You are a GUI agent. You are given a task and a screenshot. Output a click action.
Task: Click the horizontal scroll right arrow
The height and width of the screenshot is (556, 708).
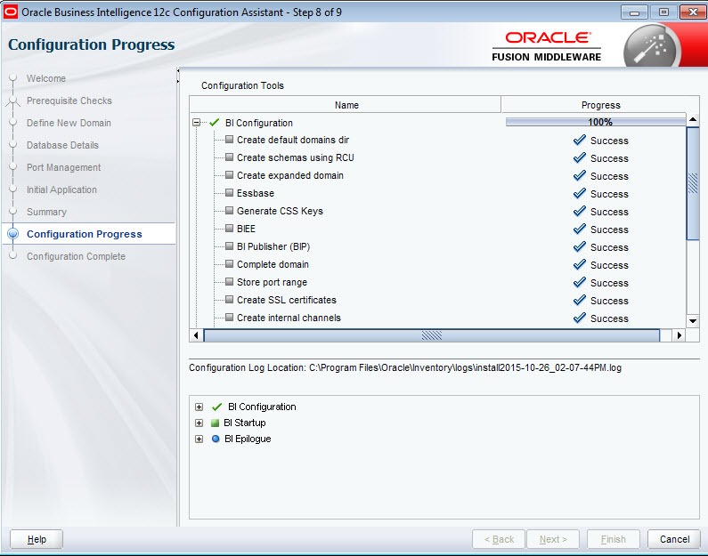pyautogui.click(x=680, y=335)
